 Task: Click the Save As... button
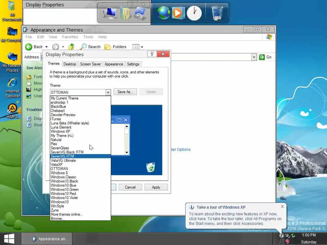(x=125, y=92)
